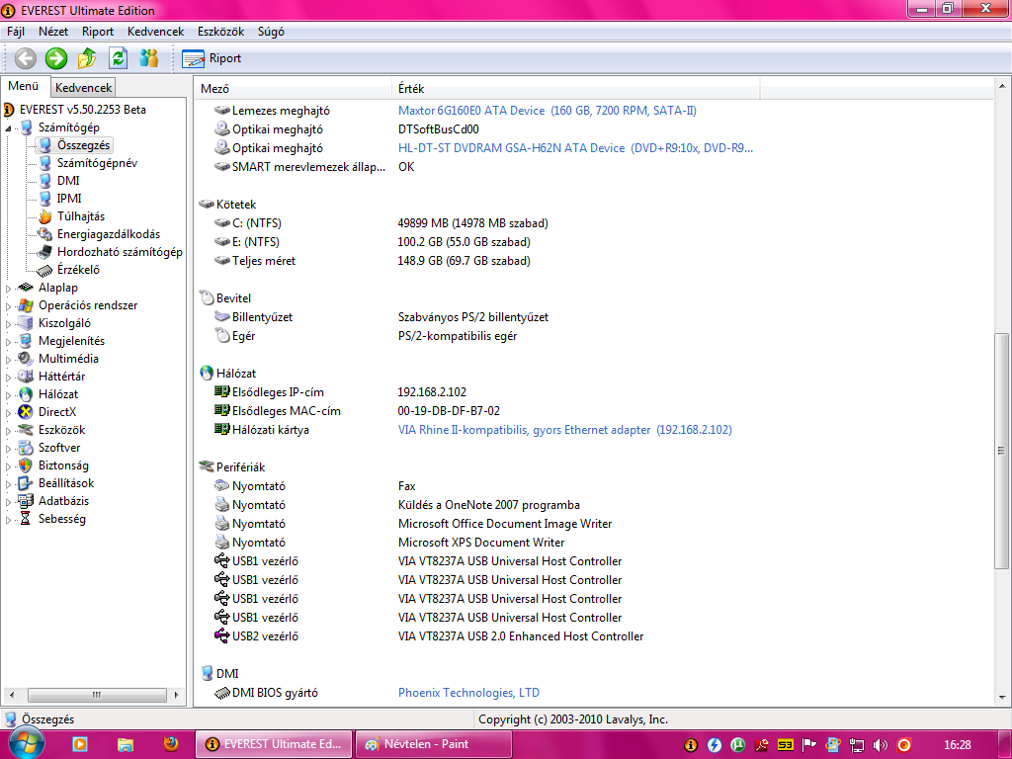Switch to the Kedvencek tab
The width and height of the screenshot is (1012, 759).
[83, 87]
